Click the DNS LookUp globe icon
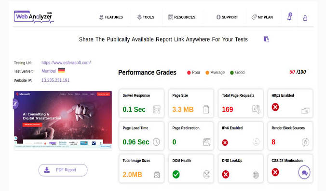326x191 pixels. point(256,175)
